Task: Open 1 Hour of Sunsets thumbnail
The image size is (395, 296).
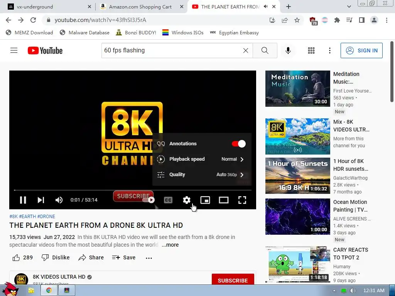Action: click(x=297, y=176)
